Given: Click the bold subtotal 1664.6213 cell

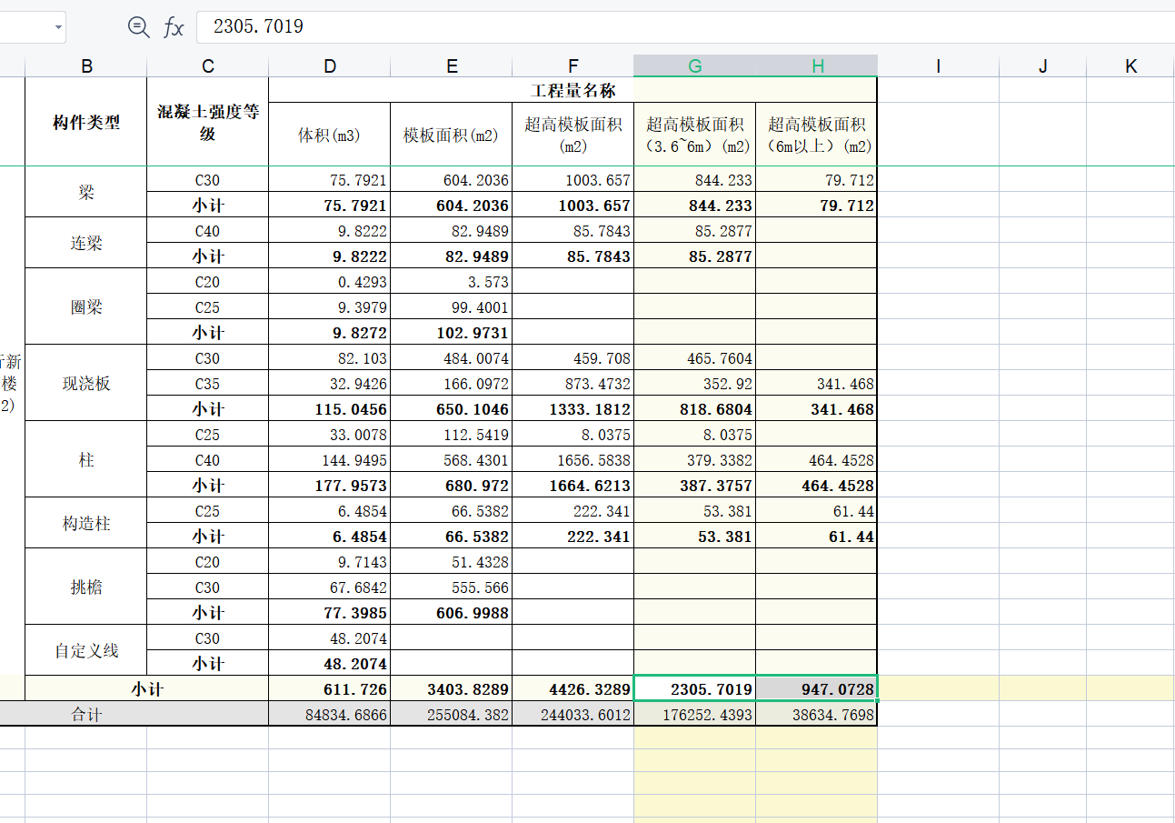Looking at the screenshot, I should (573, 486).
